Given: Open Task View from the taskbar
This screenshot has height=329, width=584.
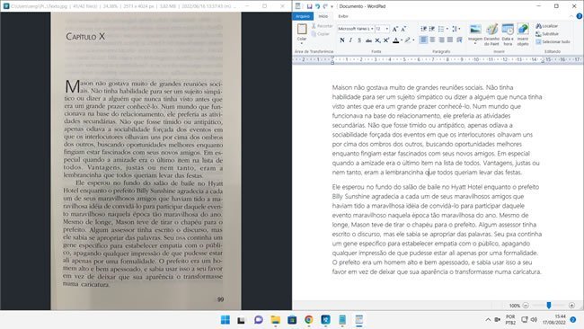Looking at the screenshot, I should tap(242, 320).
